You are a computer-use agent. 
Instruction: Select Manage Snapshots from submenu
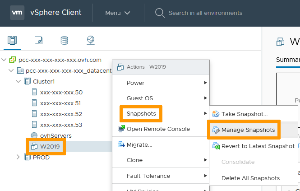point(248,130)
